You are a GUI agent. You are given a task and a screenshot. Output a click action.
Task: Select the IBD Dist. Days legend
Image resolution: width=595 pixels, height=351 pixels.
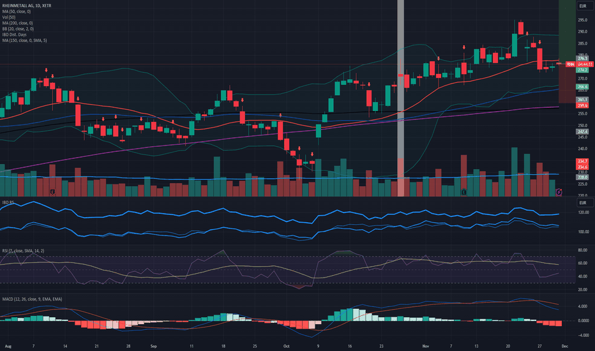(x=15, y=34)
